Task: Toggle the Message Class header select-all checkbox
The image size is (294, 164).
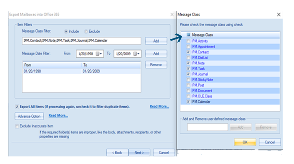Action: click(189, 35)
